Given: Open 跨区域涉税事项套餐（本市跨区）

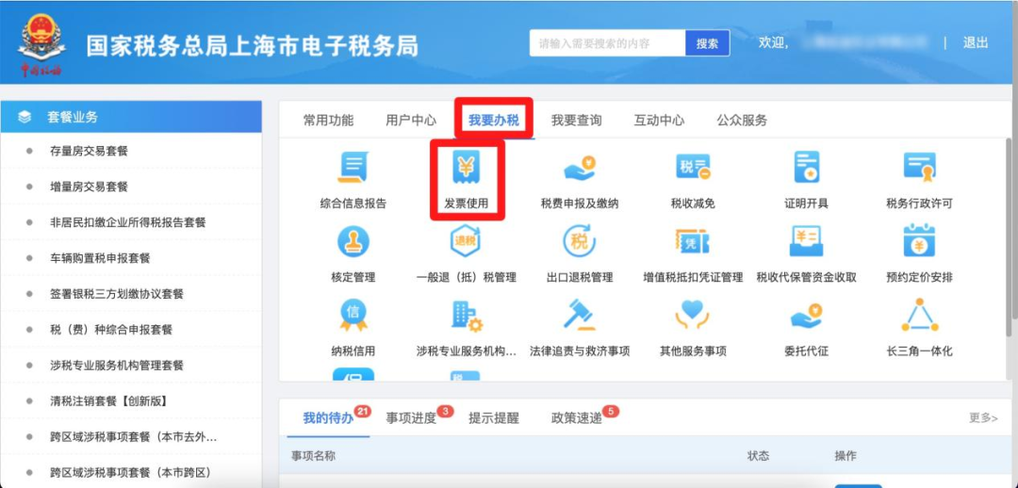Looking at the screenshot, I should click(131, 472).
